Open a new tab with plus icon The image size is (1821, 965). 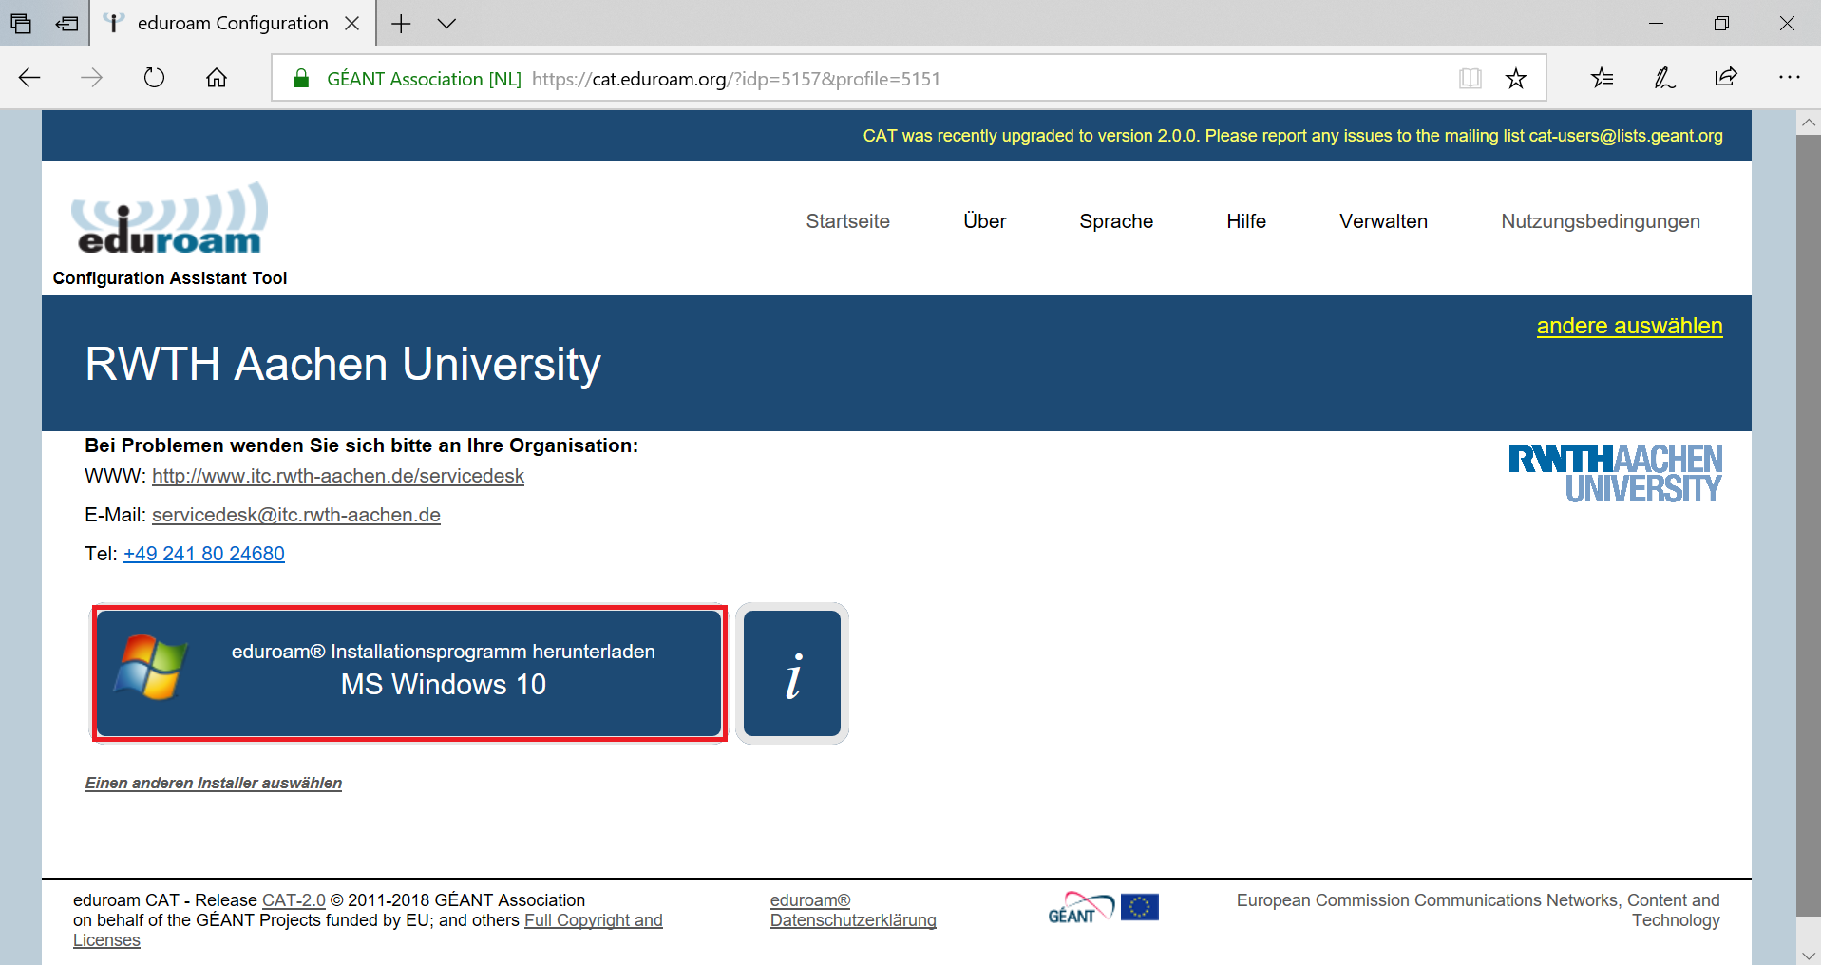[x=401, y=23]
